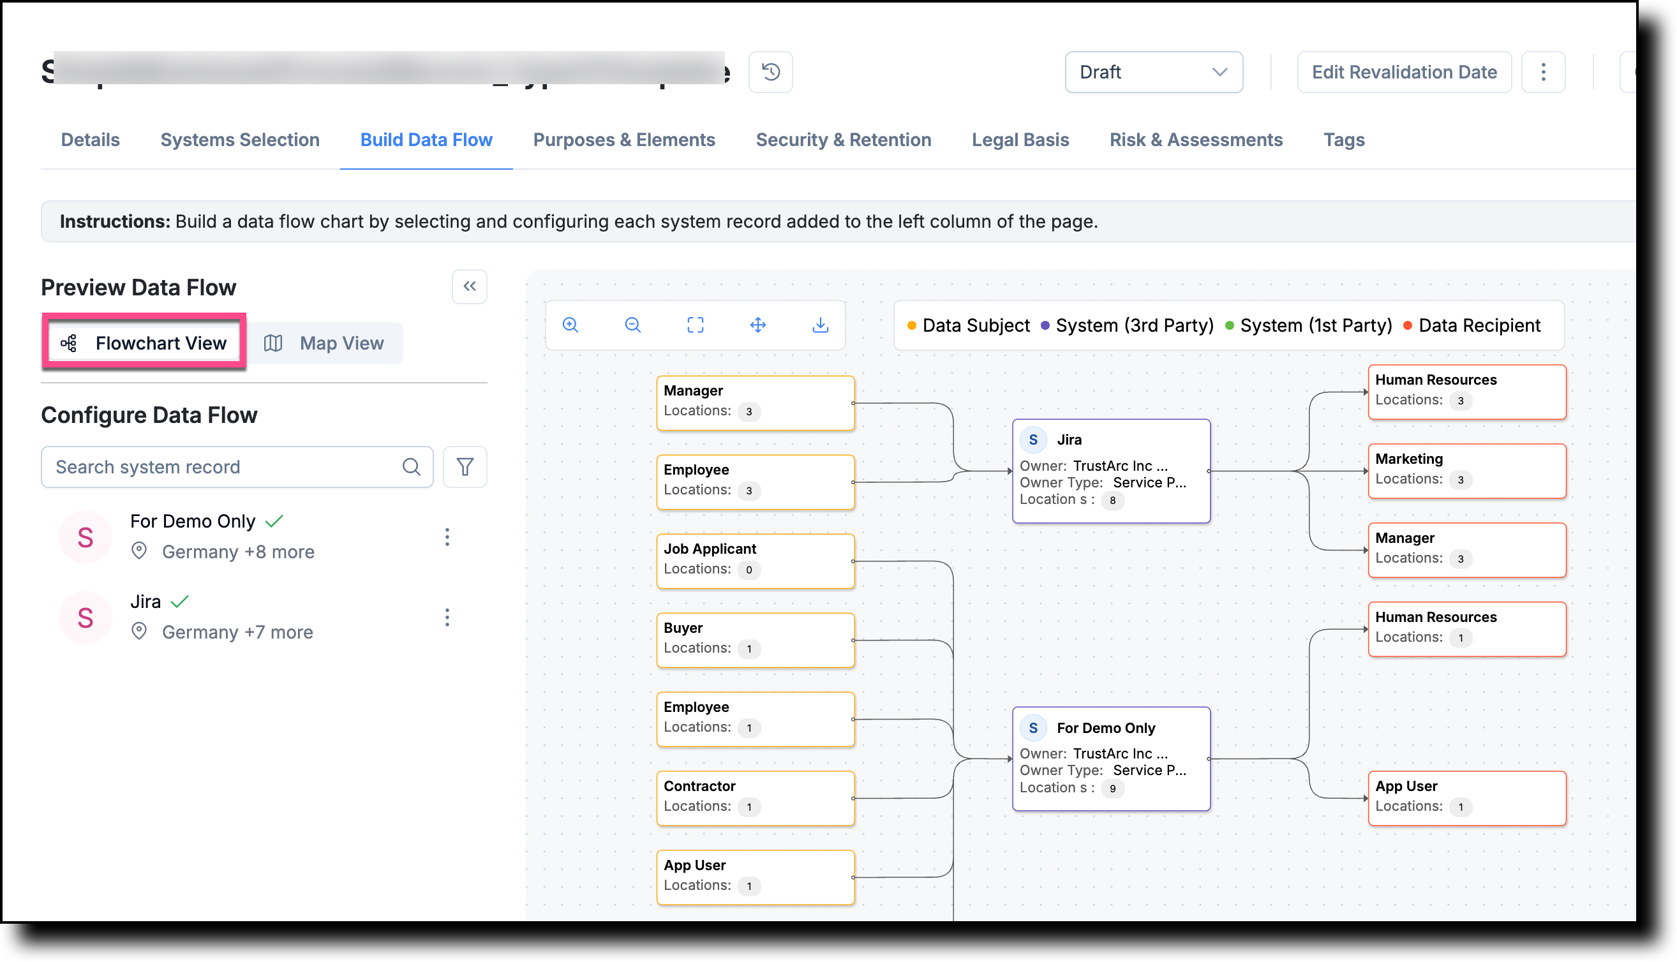Select the Job Applicant node
Image resolution: width=1677 pixels, height=962 pixels.
pos(756,561)
